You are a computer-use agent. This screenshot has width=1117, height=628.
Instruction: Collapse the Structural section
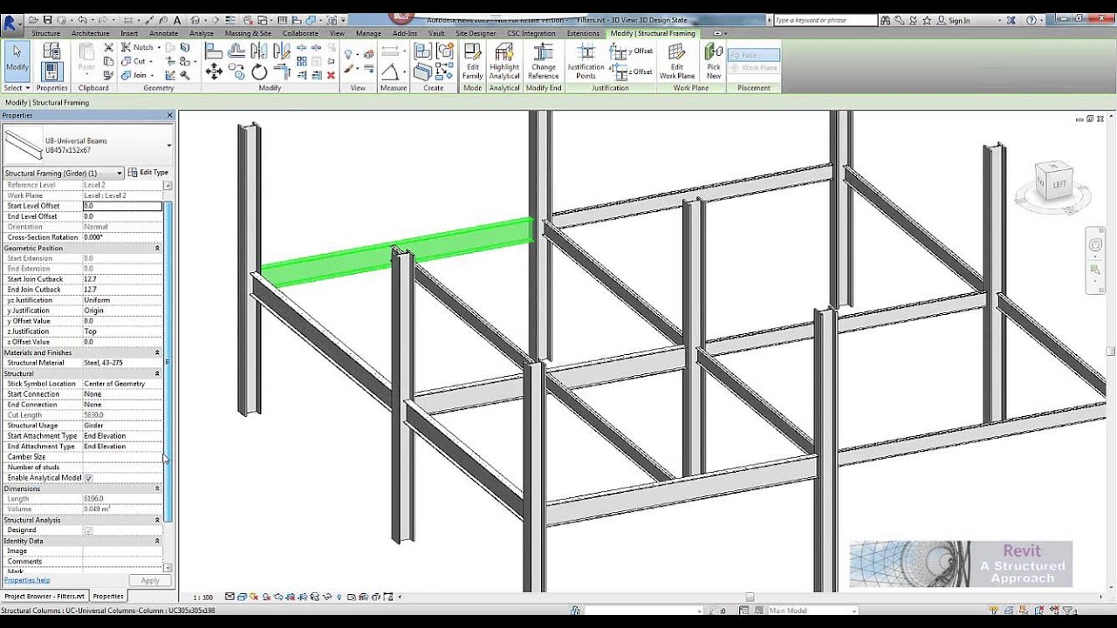click(x=157, y=373)
